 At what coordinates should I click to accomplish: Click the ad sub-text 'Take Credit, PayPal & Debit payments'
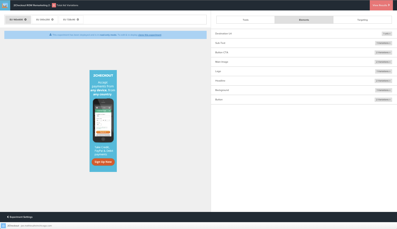click(x=104, y=151)
